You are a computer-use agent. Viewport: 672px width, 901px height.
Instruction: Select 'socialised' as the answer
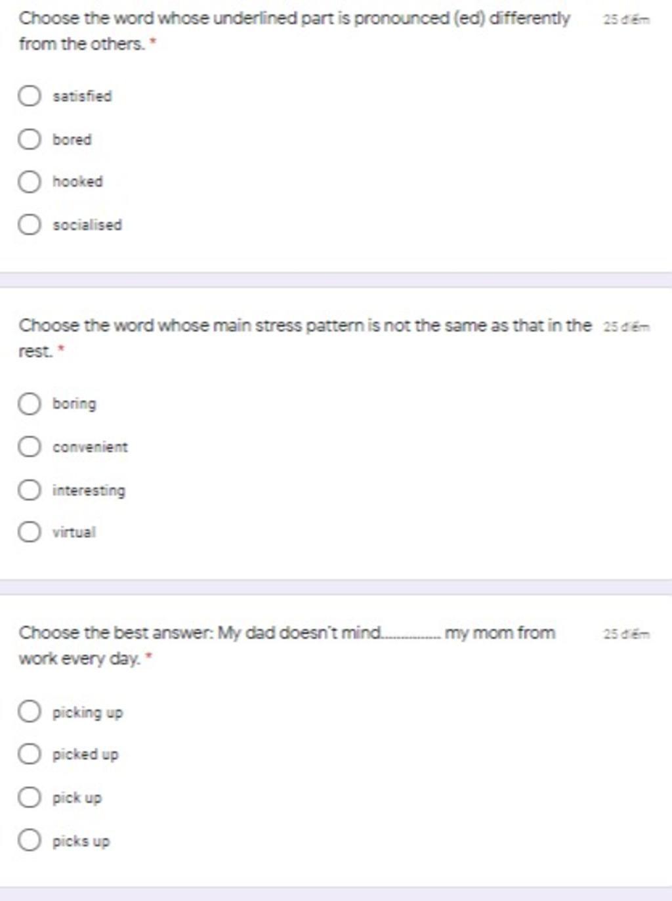click(29, 225)
